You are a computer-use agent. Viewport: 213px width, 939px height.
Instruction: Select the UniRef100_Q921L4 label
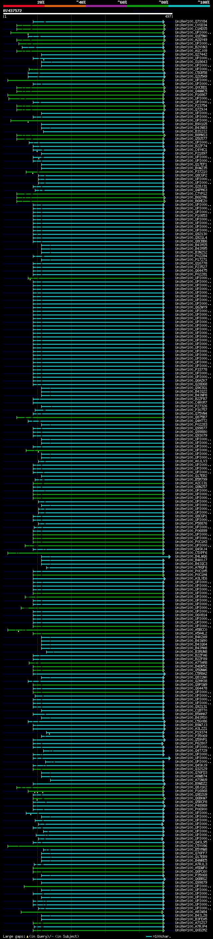(x=191, y=238)
